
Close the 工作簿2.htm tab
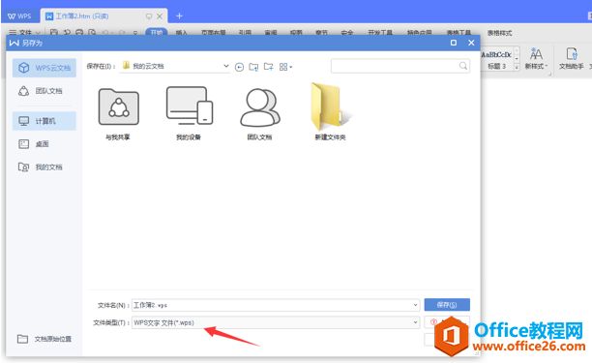point(160,16)
